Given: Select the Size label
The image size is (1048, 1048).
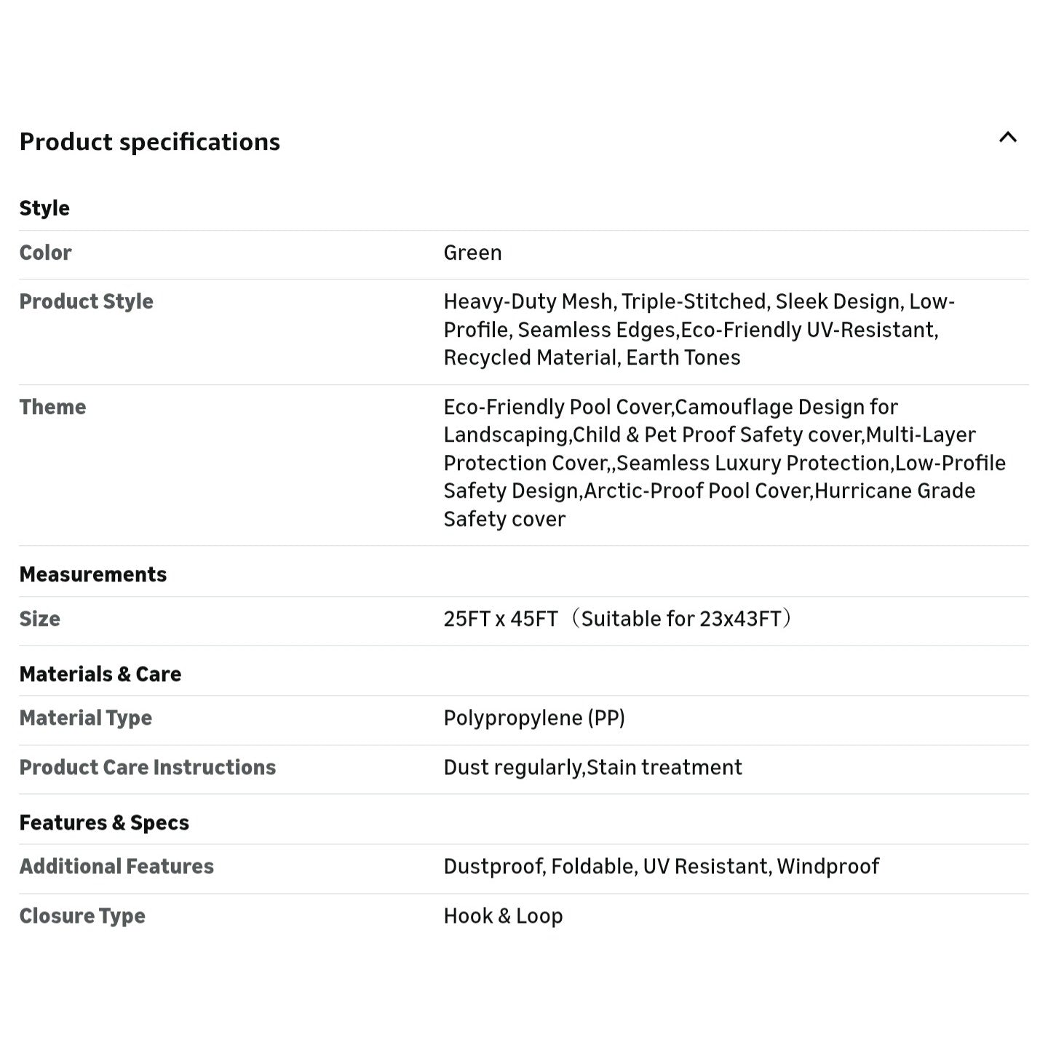Looking at the screenshot, I should click(39, 619).
